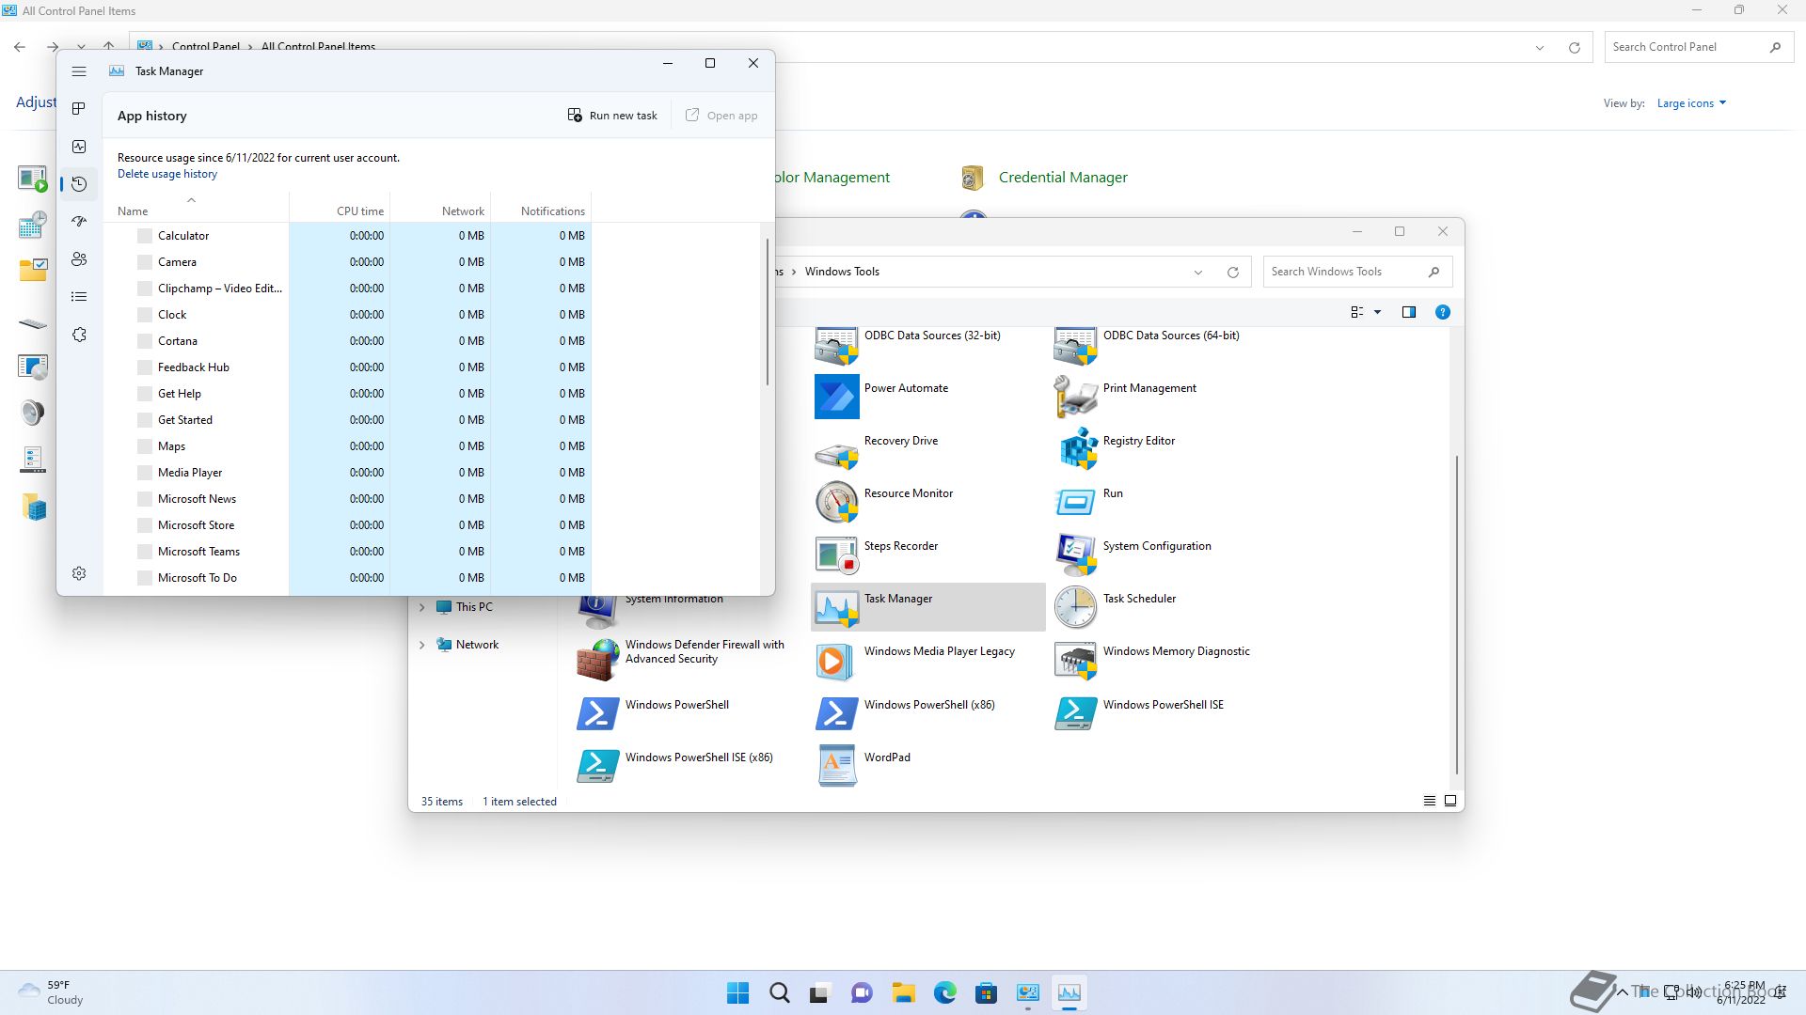The width and height of the screenshot is (1806, 1015).
Task: Select Camera row in App history
Action: [x=348, y=262]
